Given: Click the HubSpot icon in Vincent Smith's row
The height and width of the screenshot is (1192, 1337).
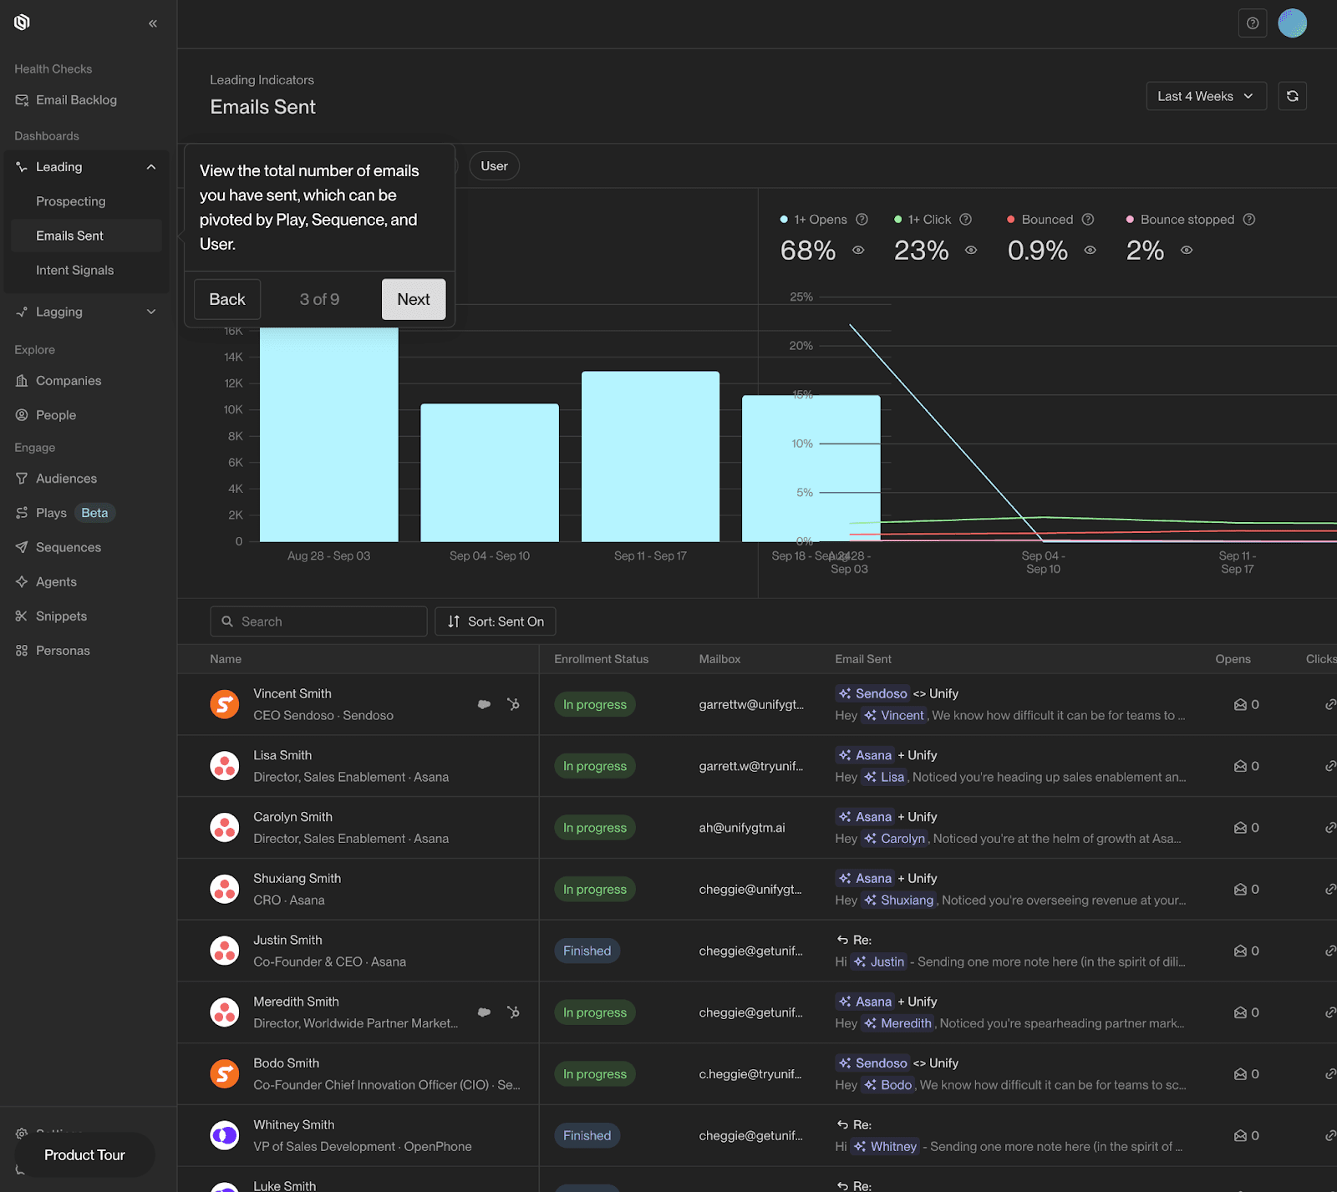Looking at the screenshot, I should pyautogui.click(x=513, y=704).
